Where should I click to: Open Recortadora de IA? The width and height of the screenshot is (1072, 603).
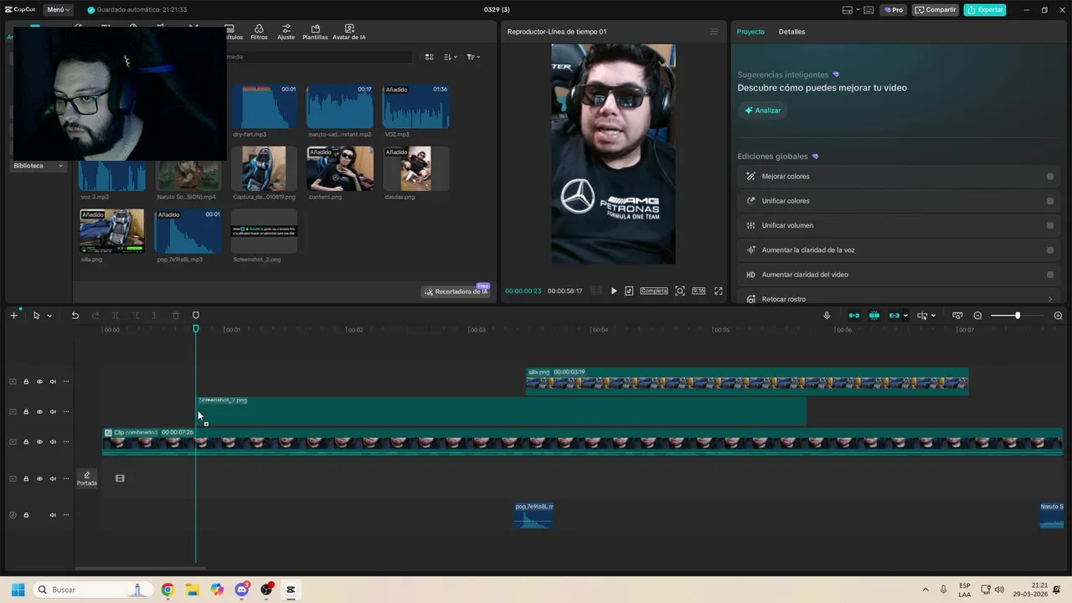[x=456, y=291]
